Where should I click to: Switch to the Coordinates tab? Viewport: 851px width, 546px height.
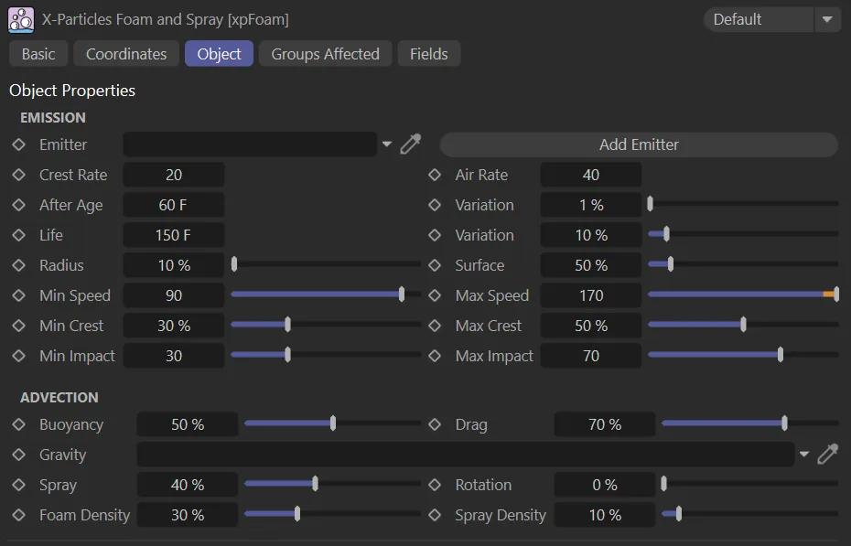pyautogui.click(x=126, y=54)
